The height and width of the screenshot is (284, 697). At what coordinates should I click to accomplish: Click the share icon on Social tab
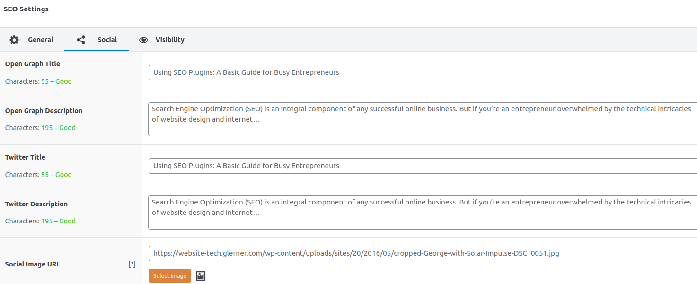point(81,40)
